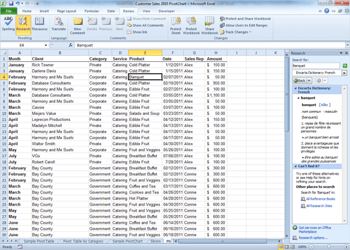Select the Amount header cell
This screenshot has width=350, height=250.
point(216,58)
